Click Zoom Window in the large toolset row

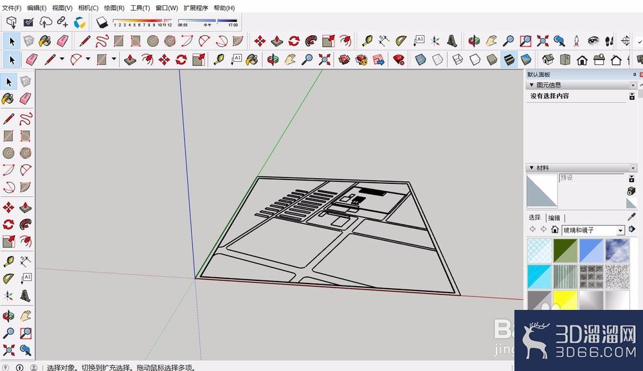point(525,41)
